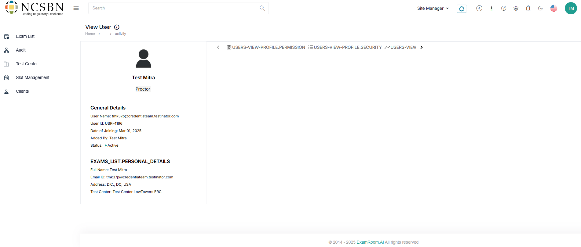Expand the collapsed breadcrumb ellipsis

pos(105,34)
